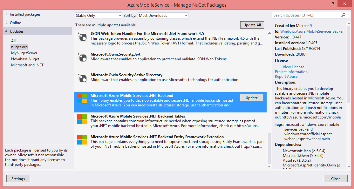Update the Azure Mobile Services .NET Backend package
Screen dimensions: 354x189
coord(252,98)
